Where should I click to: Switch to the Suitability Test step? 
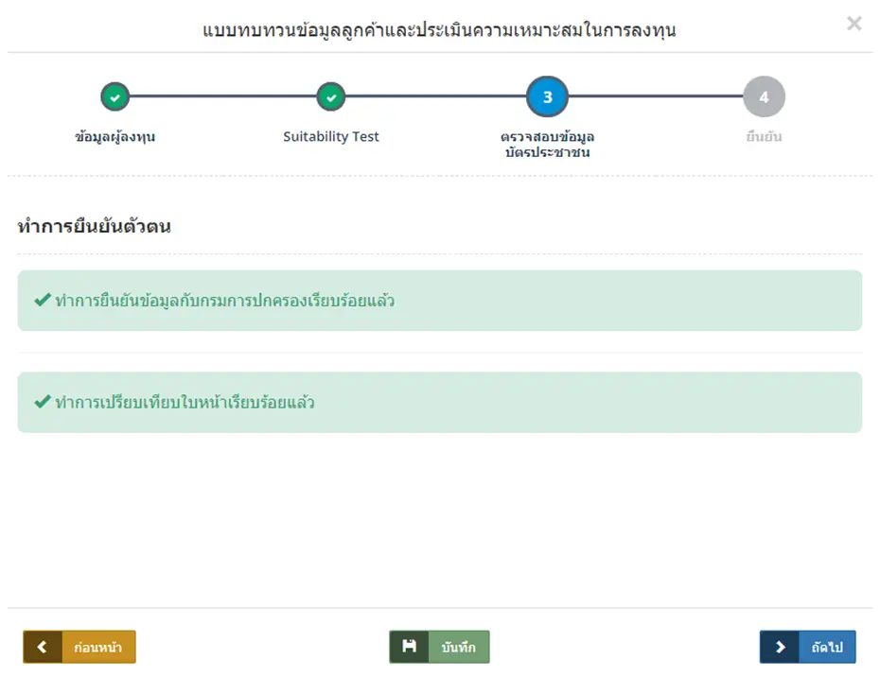pyautogui.click(x=331, y=136)
